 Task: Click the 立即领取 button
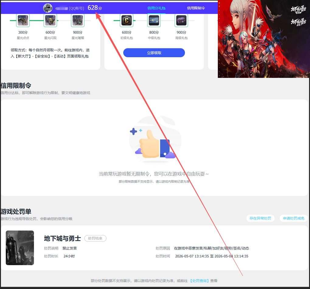pos(154,53)
